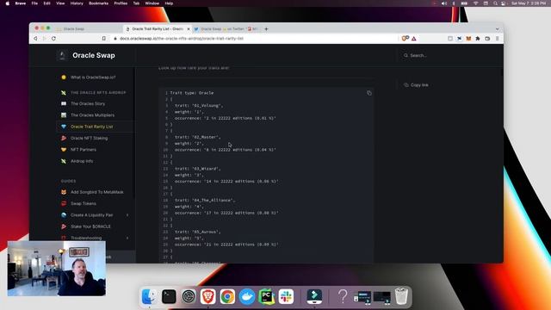Open the Apple menu

[x=8, y=3]
